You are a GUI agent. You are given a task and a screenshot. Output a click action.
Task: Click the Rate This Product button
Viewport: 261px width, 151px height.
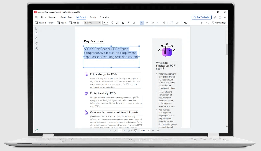(x=202, y=17)
